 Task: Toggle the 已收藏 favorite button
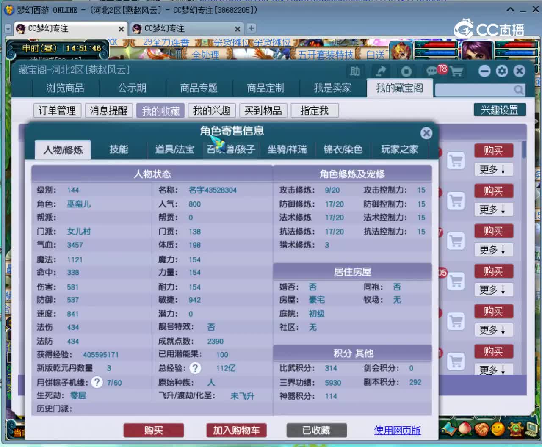click(x=317, y=430)
